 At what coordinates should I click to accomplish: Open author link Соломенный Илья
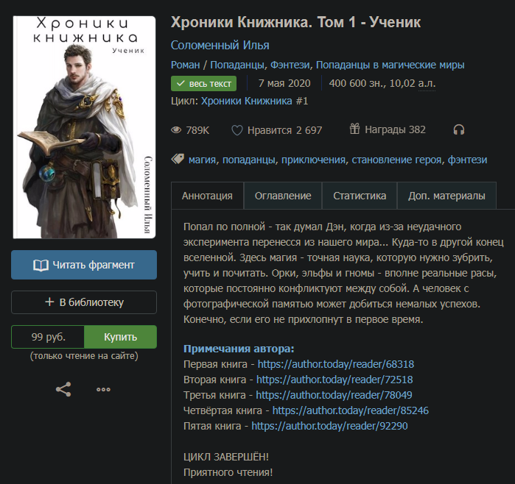[220, 46]
